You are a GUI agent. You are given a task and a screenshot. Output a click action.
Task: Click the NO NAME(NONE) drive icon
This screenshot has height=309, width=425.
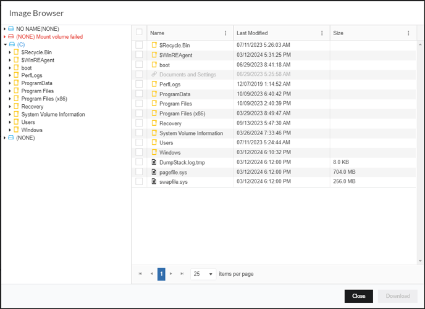click(11, 29)
